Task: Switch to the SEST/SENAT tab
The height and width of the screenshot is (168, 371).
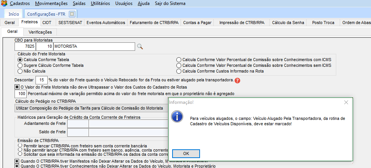Action: pos(70,23)
